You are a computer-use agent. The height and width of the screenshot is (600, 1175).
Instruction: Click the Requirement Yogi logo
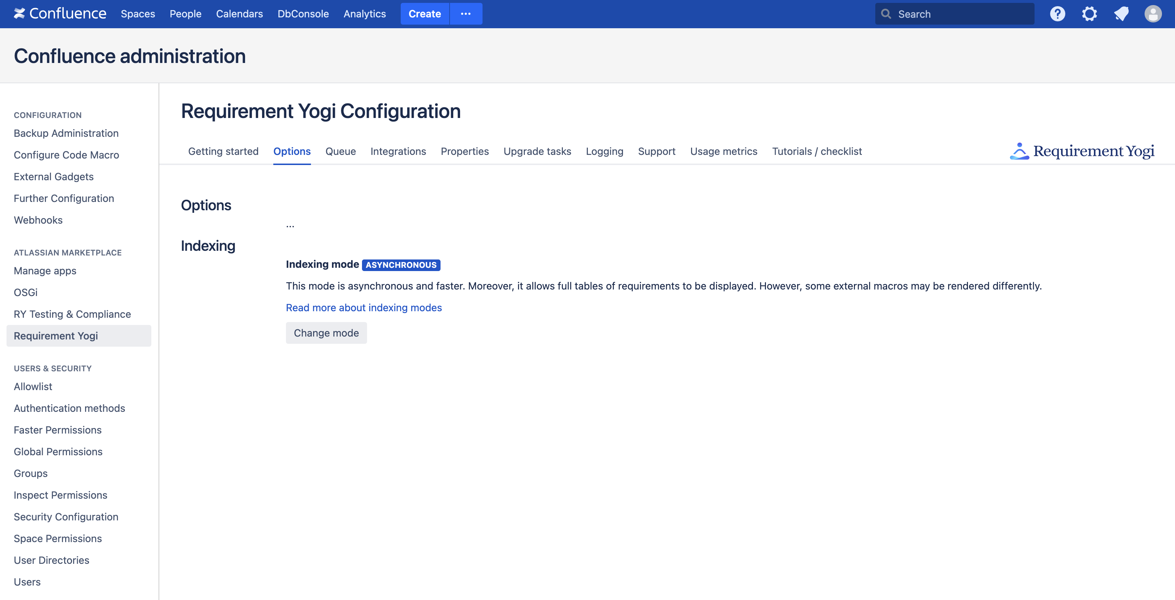(x=1082, y=151)
